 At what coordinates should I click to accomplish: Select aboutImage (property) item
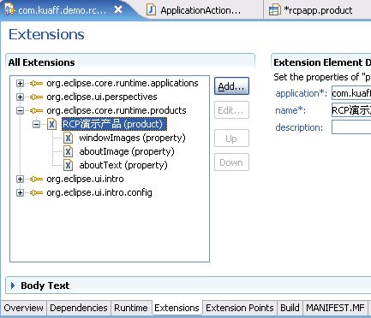click(x=127, y=151)
